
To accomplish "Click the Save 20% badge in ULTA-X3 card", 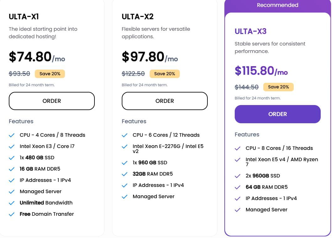I will pos(278,87).
